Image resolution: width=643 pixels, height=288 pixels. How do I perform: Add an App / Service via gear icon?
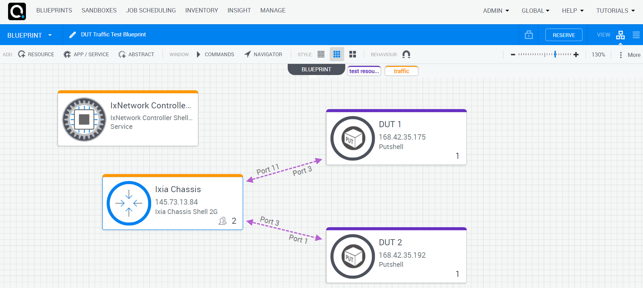[67, 54]
